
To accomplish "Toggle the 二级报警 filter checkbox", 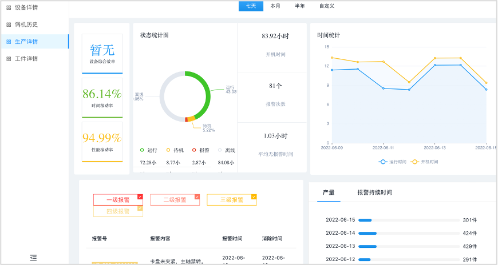I will [x=197, y=196].
